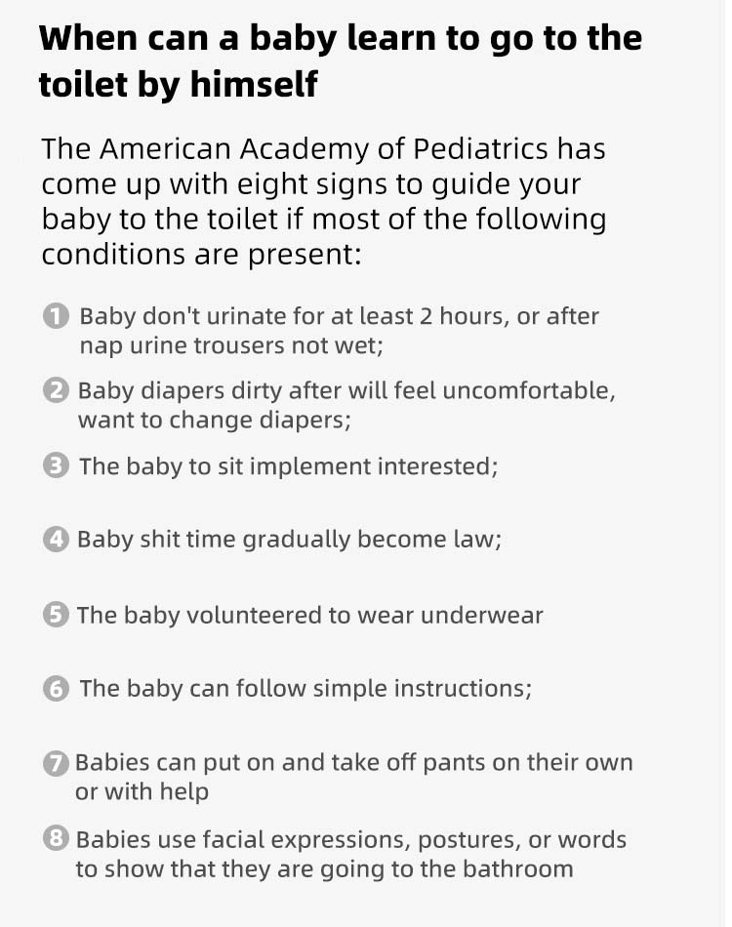Click "The baby to sit implement interested;"
732x927 pixels.
[x=288, y=466]
